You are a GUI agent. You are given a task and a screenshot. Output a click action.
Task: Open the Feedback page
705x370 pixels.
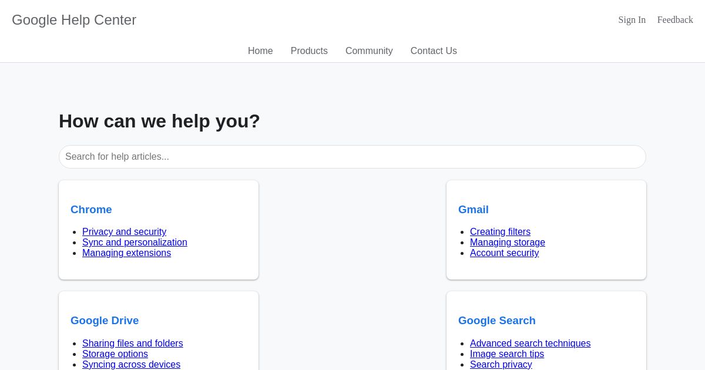tap(675, 20)
